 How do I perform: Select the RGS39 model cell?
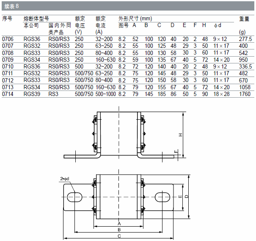click(32, 94)
